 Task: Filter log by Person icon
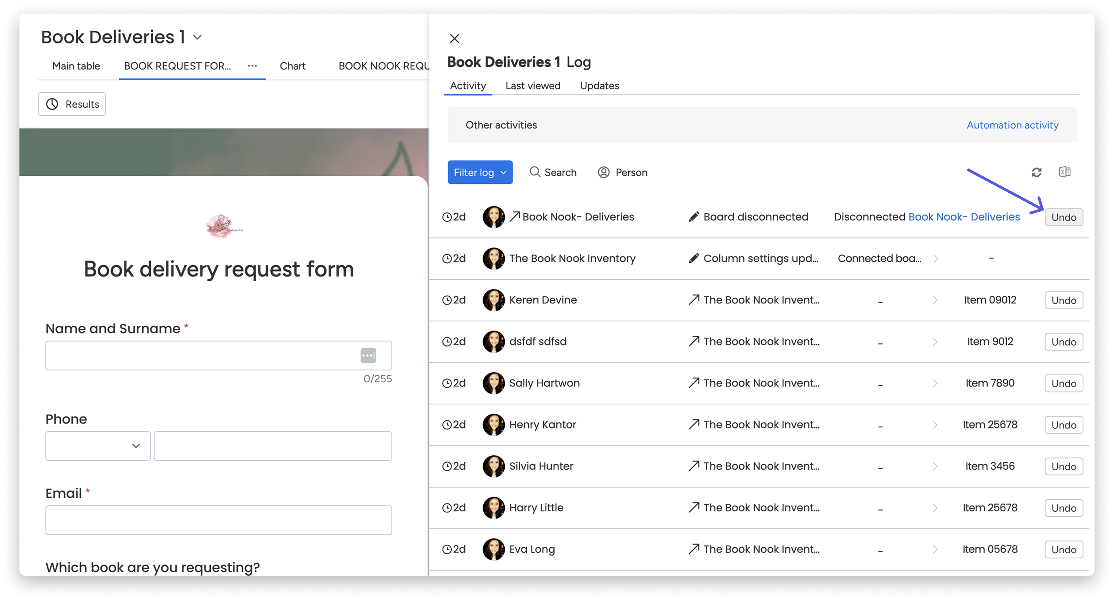603,172
